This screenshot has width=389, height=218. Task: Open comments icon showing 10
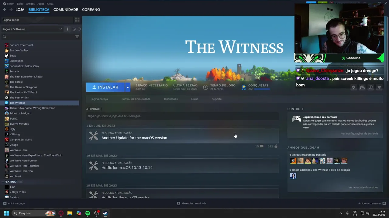click(262, 146)
